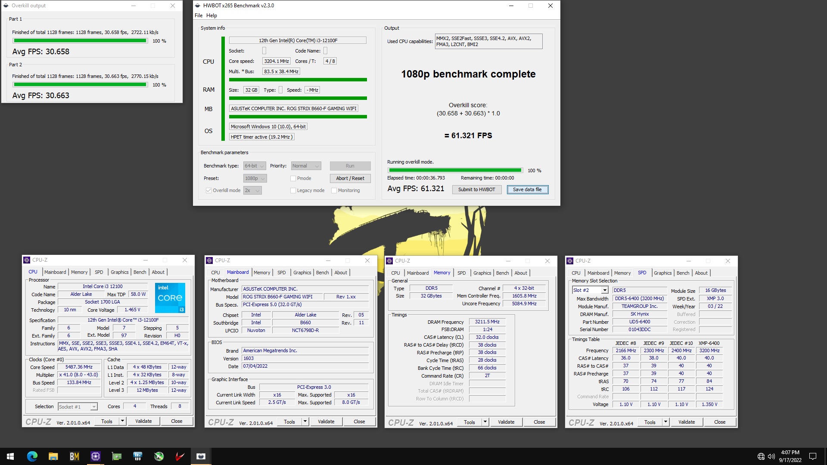
Task: Click the XMP-6400 column header
Action: click(x=709, y=343)
